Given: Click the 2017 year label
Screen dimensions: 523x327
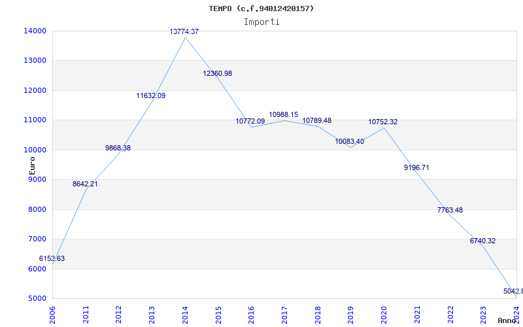Looking at the screenshot, I should coord(284,315).
